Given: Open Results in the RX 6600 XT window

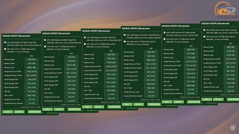Looking at the screenshot, I should (59, 109).
